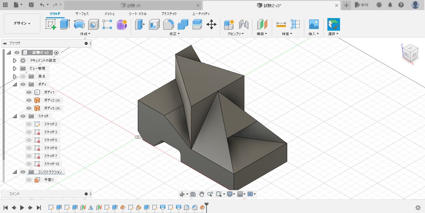The height and width of the screenshot is (213, 425).
Task: Select the Section Analysis tool
Action: [x=295, y=24]
